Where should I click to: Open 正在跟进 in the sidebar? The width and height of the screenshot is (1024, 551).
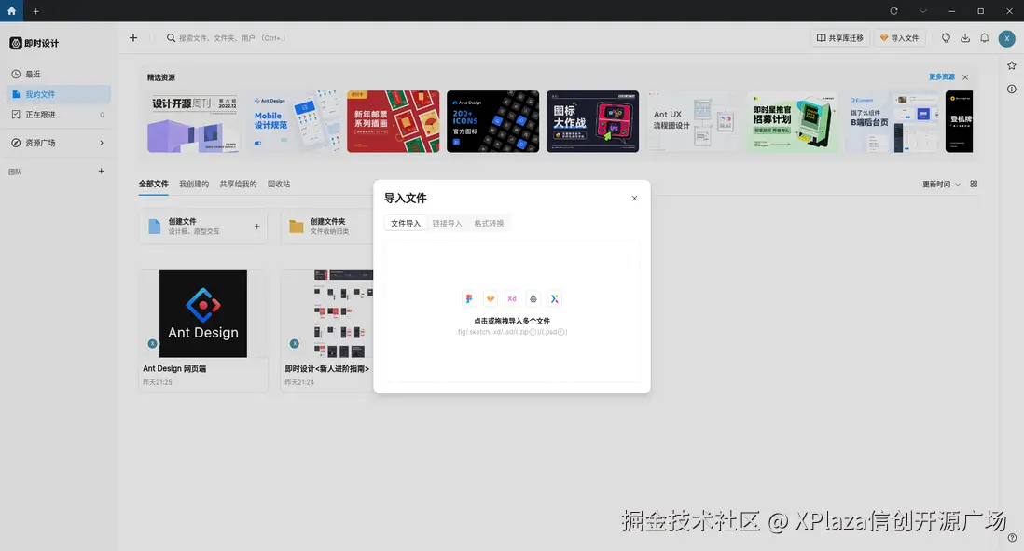58,115
